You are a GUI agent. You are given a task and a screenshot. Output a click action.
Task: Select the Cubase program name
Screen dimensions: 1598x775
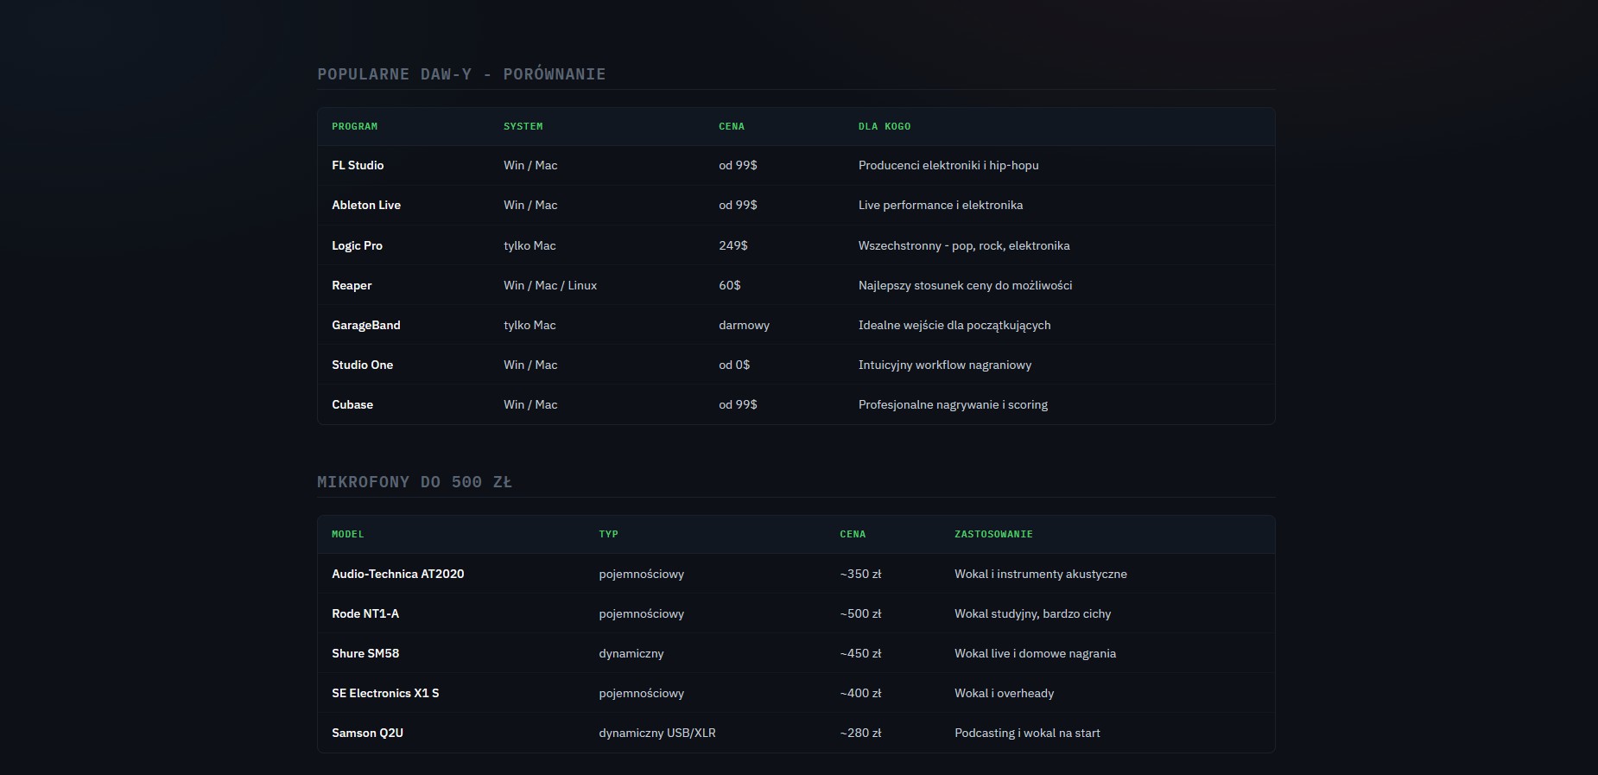point(352,404)
